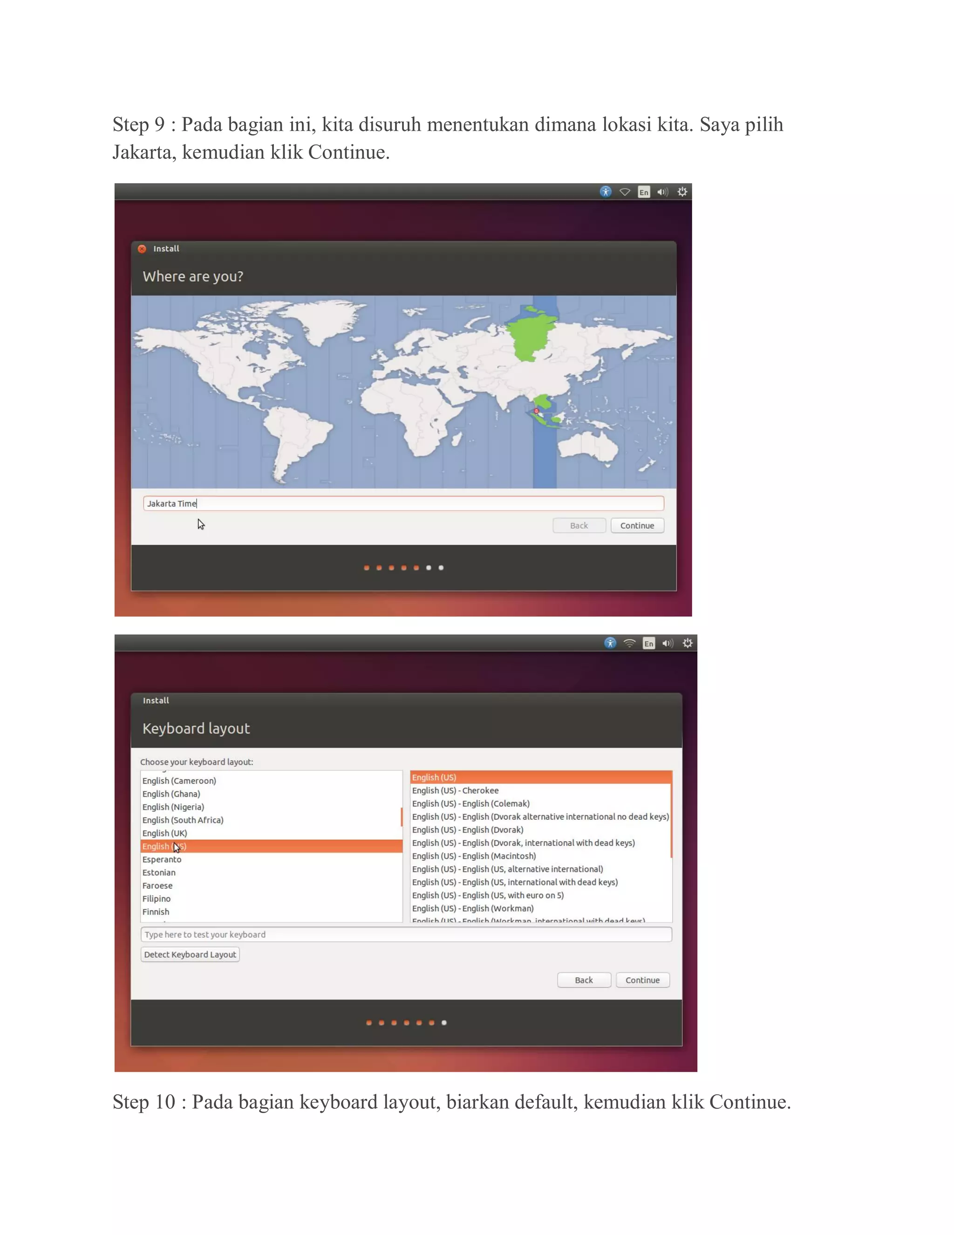Open system gear menu in upper panel
This screenshot has height=1235, width=954.
(x=682, y=192)
